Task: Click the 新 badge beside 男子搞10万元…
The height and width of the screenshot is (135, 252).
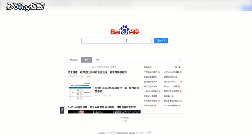Action: coord(181,82)
